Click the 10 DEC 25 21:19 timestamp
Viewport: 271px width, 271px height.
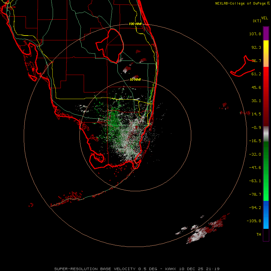pos(199,269)
